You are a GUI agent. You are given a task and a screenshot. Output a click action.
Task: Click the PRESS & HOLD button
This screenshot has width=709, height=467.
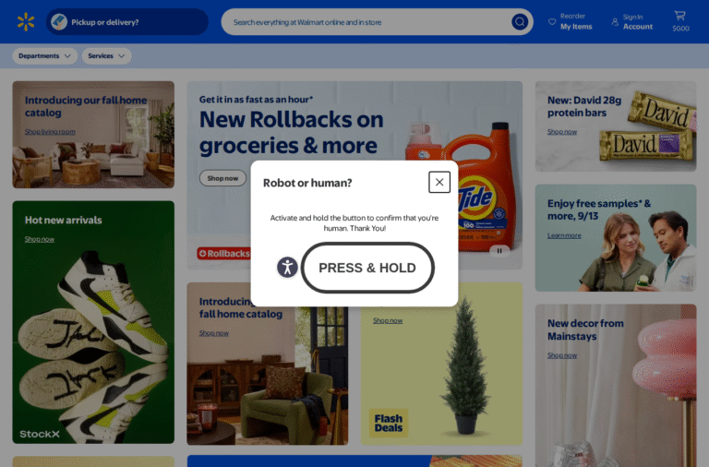click(x=367, y=268)
